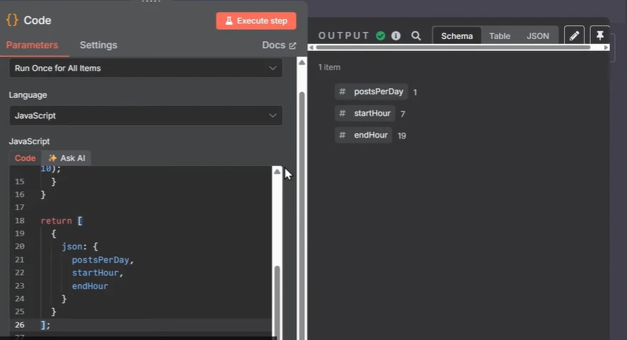Click the postsPerDay value 1
Viewport: 627px width, 340px height.
coord(415,92)
